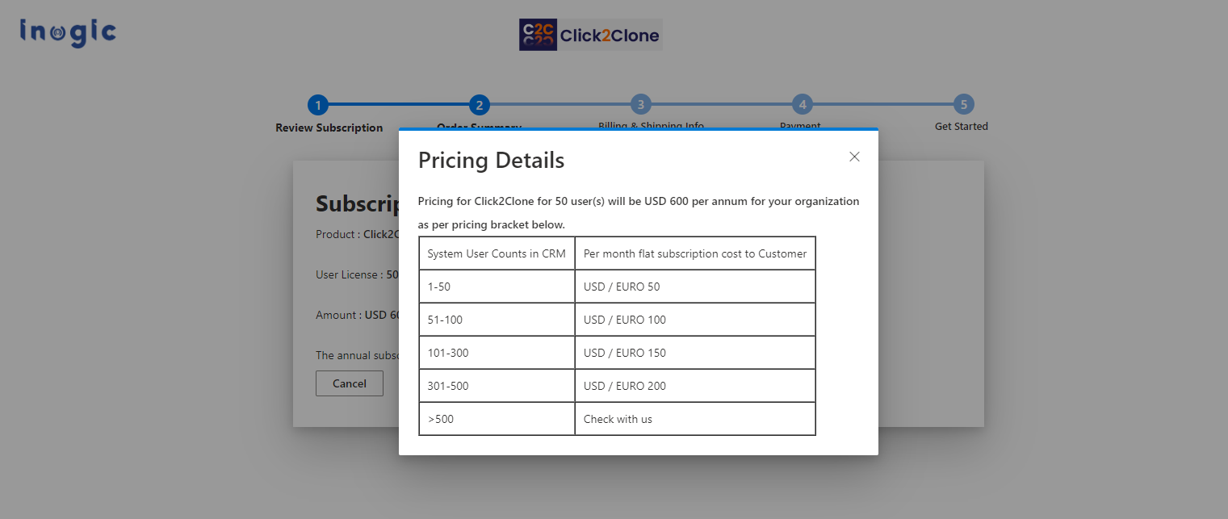Click the Pricing Details heading
This screenshot has width=1228, height=519.
point(491,160)
